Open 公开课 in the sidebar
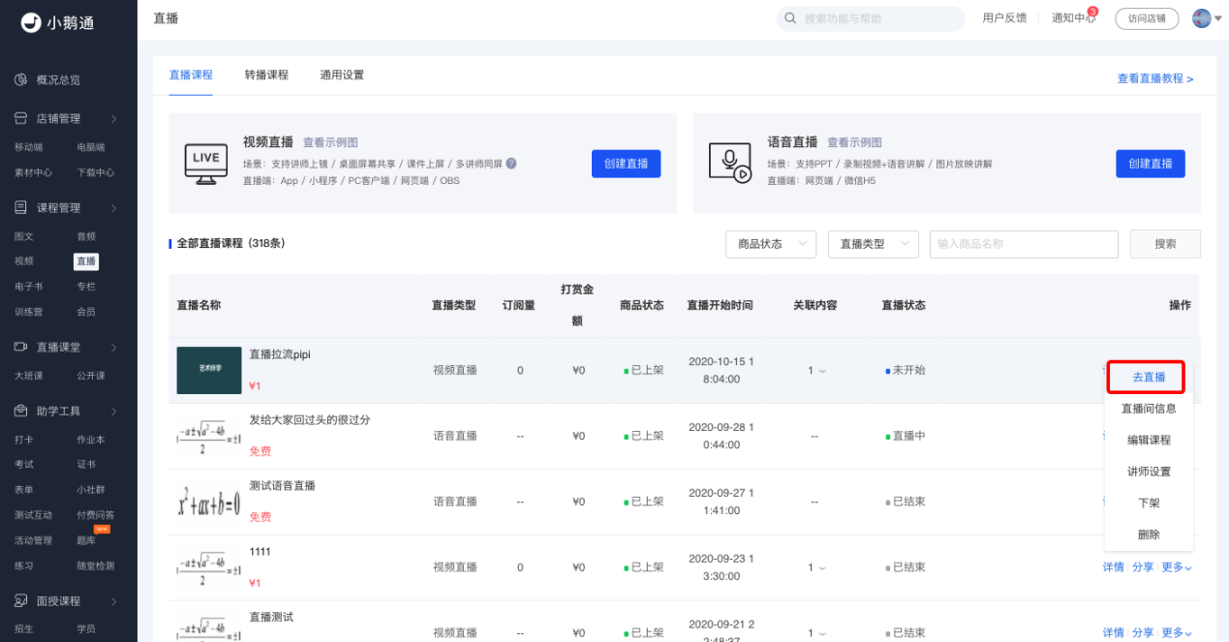The width and height of the screenshot is (1229, 642). click(91, 376)
